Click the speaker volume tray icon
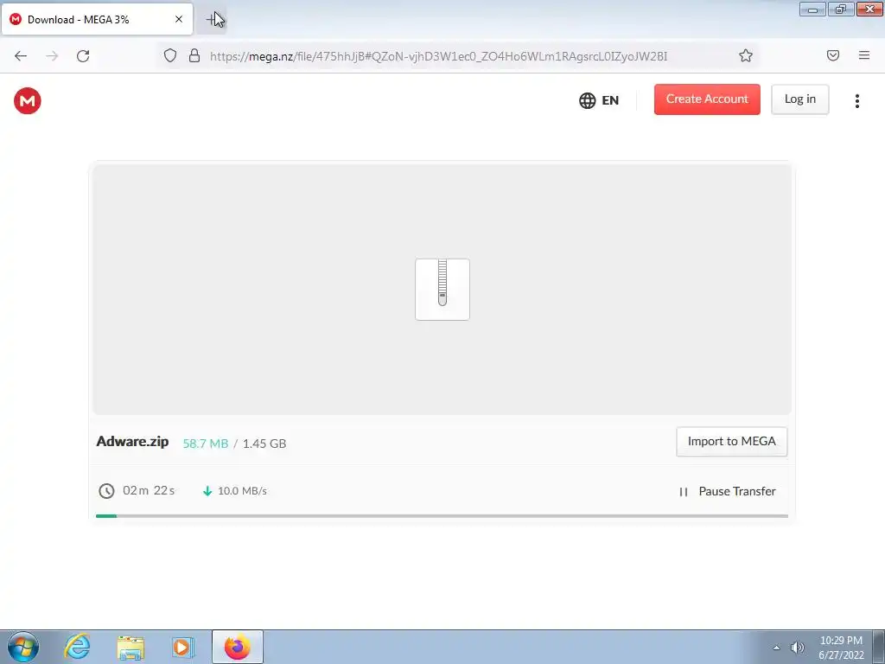885x664 pixels. 797,648
